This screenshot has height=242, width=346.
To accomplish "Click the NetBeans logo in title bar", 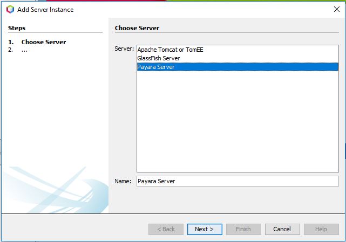I will click(10, 10).
